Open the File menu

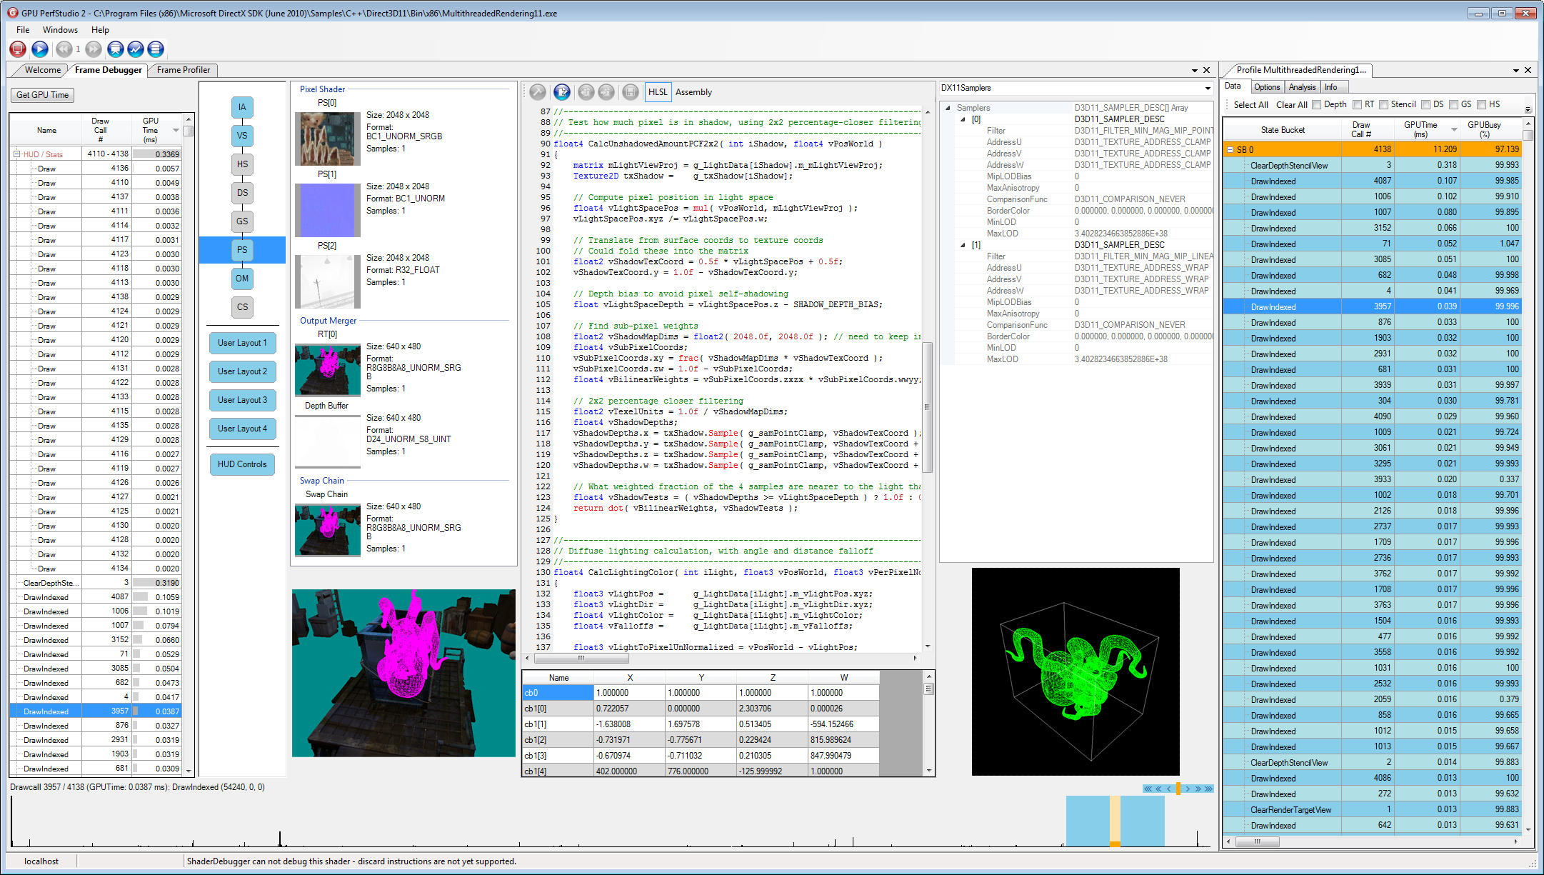point(23,30)
